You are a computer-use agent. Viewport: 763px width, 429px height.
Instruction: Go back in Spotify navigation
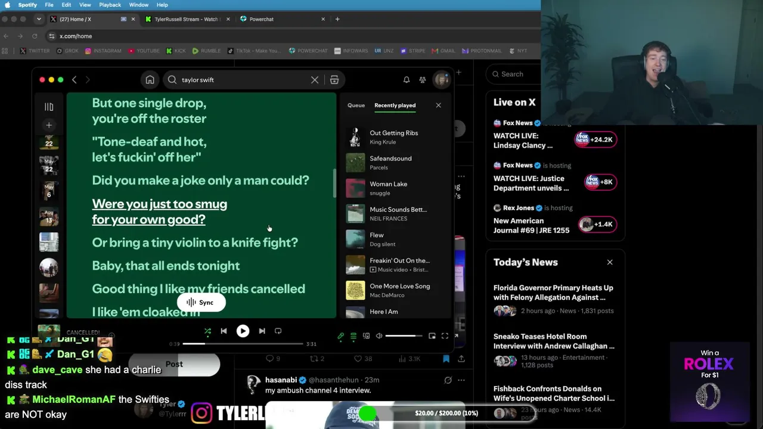(x=74, y=80)
